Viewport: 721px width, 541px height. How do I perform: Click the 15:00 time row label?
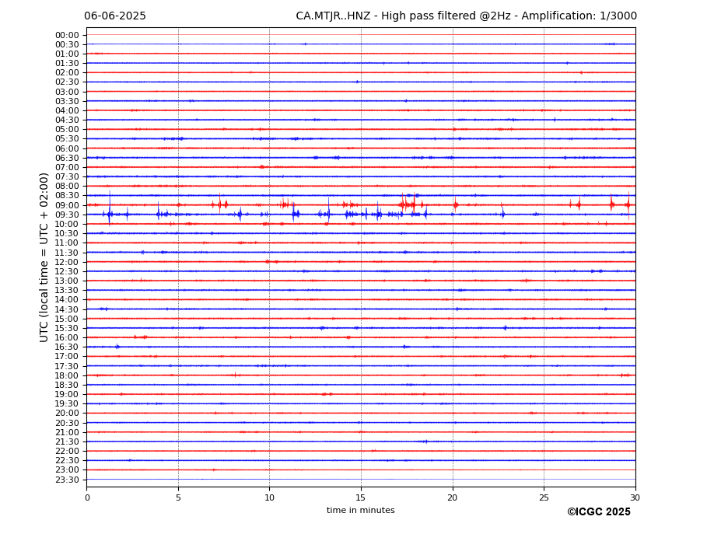[67, 319]
